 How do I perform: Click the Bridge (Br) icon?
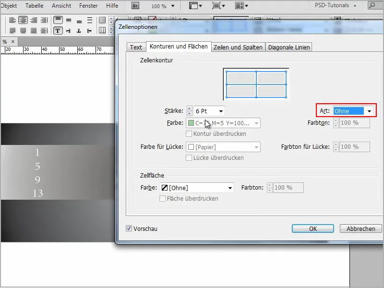click(135, 6)
